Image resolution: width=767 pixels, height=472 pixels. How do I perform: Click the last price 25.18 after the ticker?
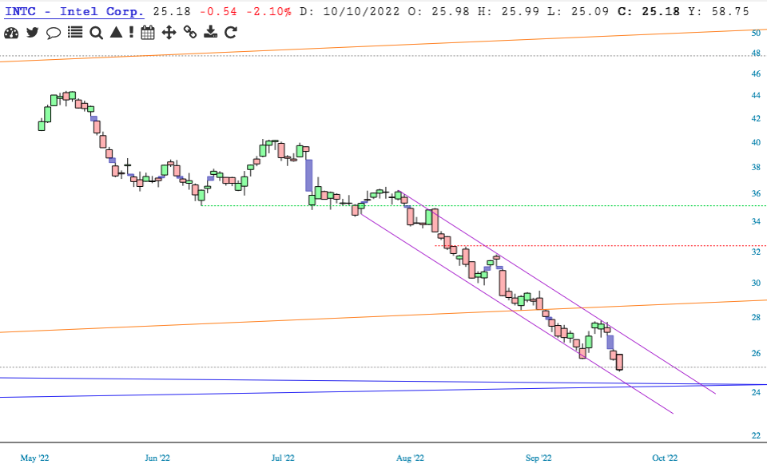click(x=172, y=11)
